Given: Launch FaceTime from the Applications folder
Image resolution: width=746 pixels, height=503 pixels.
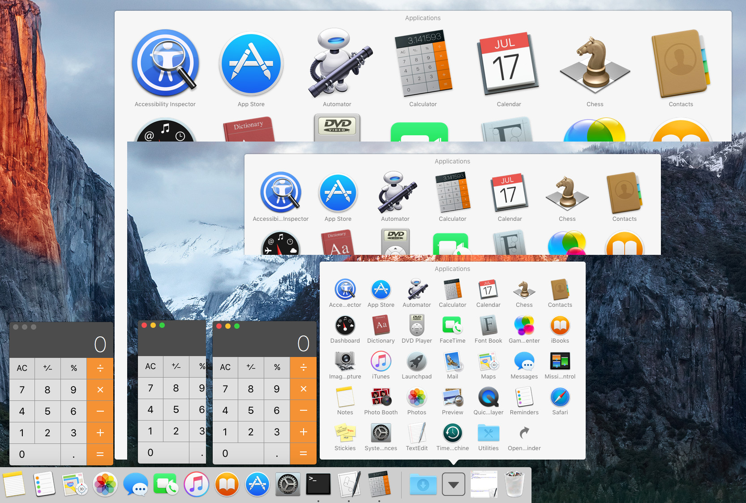Looking at the screenshot, I should coord(452,326).
